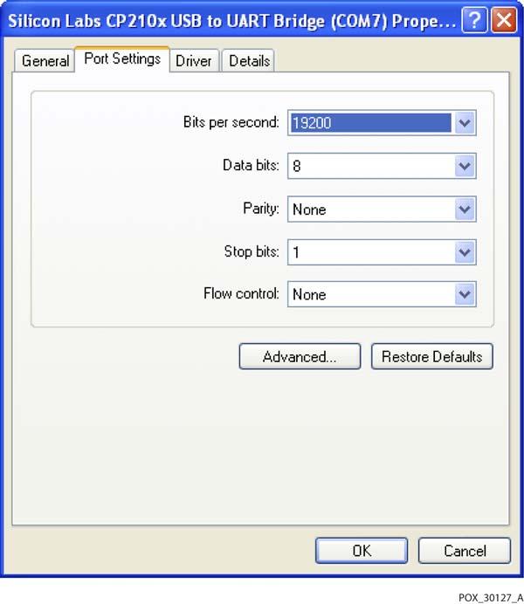This screenshot has height=604, width=524.
Task: Expand the Stop bits dropdown arrow
Action: coord(465,252)
